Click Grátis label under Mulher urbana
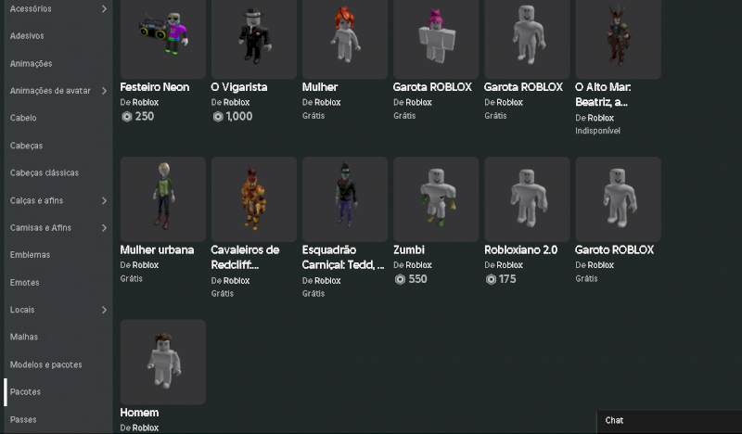The height and width of the screenshot is (434, 742). pos(131,278)
